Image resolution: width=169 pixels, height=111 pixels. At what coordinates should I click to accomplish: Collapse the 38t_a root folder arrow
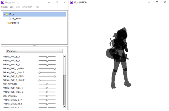[4, 14]
